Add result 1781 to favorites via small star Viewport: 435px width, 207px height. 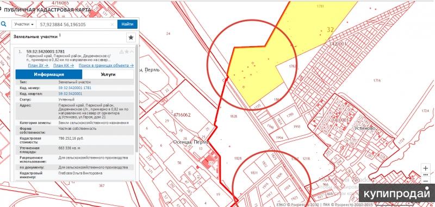coord(127,52)
